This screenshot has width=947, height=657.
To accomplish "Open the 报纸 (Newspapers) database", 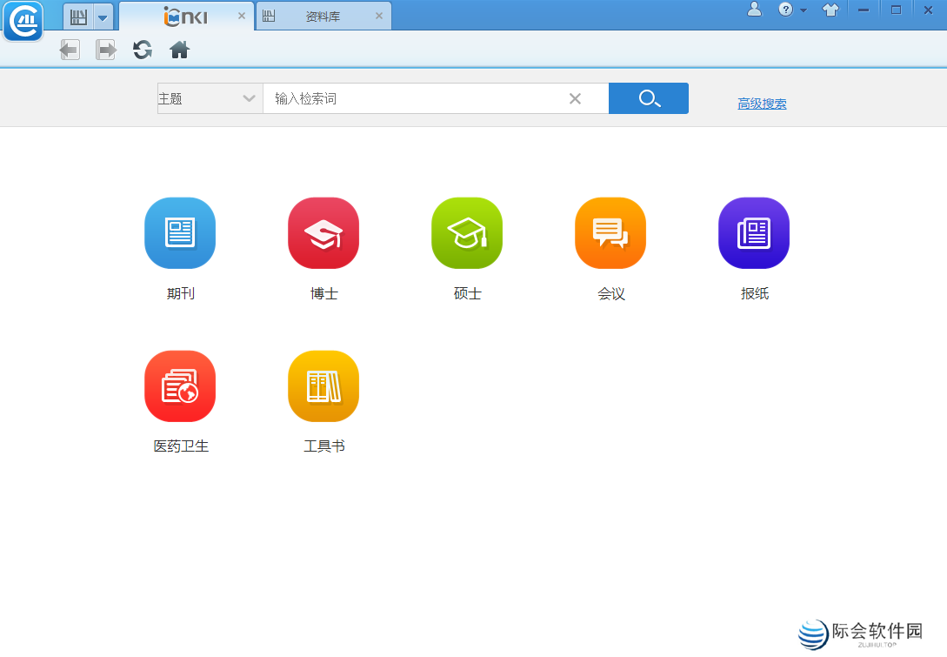I will (754, 233).
